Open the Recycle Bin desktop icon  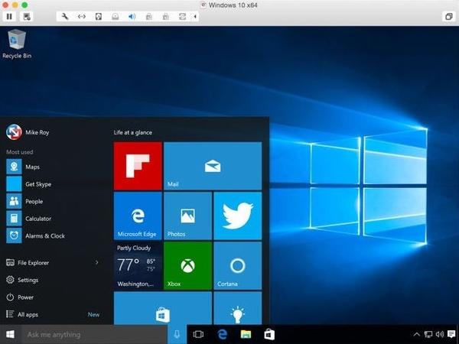point(17,44)
